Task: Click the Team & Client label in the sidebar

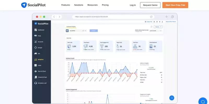Action: (42, 71)
